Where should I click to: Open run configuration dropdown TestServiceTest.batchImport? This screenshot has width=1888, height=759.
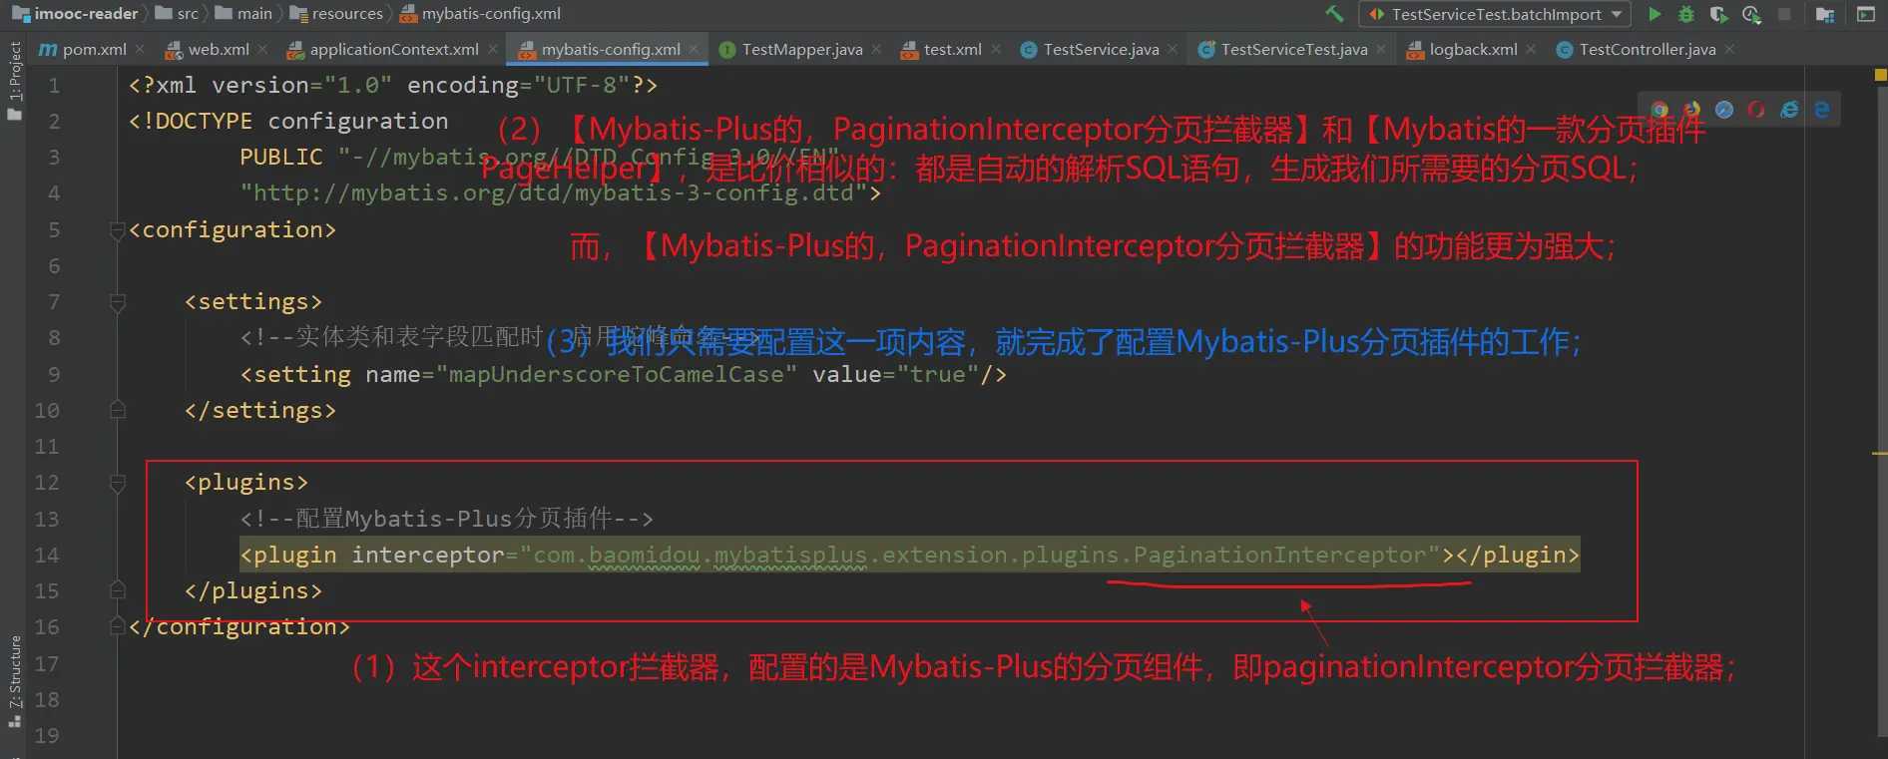point(1495,14)
